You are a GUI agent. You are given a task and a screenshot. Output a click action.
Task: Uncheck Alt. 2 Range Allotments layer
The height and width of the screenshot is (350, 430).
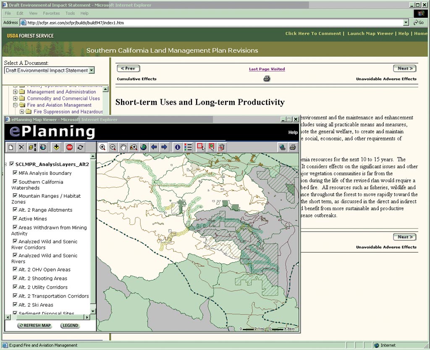(15, 209)
